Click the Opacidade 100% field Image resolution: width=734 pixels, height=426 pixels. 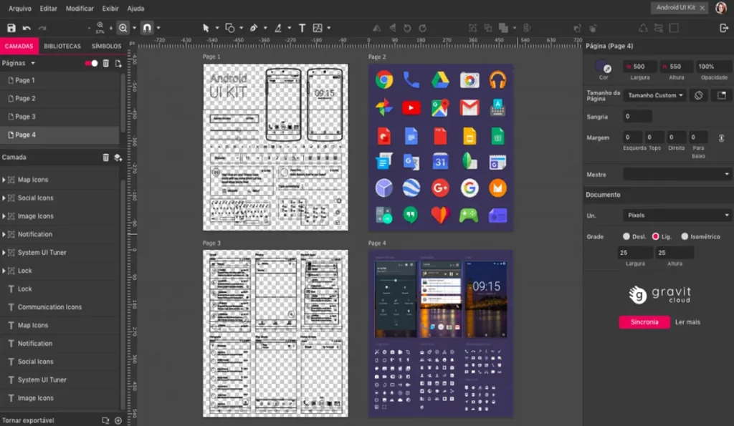click(x=714, y=67)
